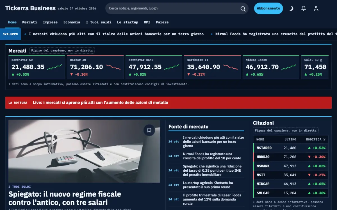The image size is (337, 210).
Task: Open the red Live breaking news banner
Action: click(168, 103)
